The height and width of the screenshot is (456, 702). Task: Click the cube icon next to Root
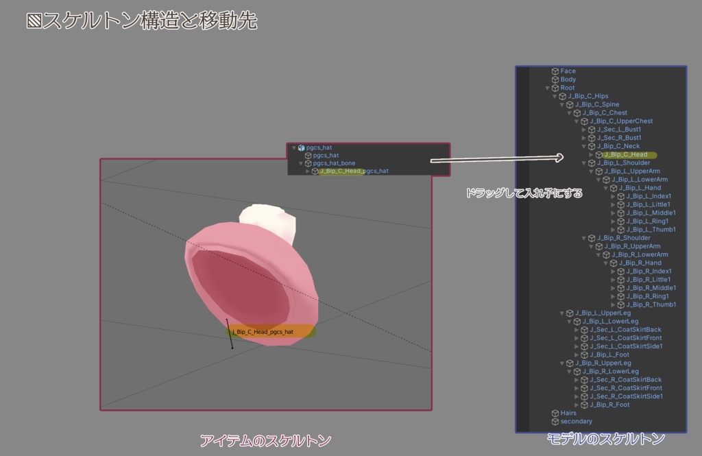click(554, 88)
